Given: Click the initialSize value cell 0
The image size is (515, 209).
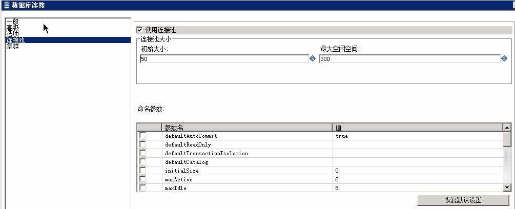Looking at the screenshot, I should pyautogui.click(x=418, y=171).
